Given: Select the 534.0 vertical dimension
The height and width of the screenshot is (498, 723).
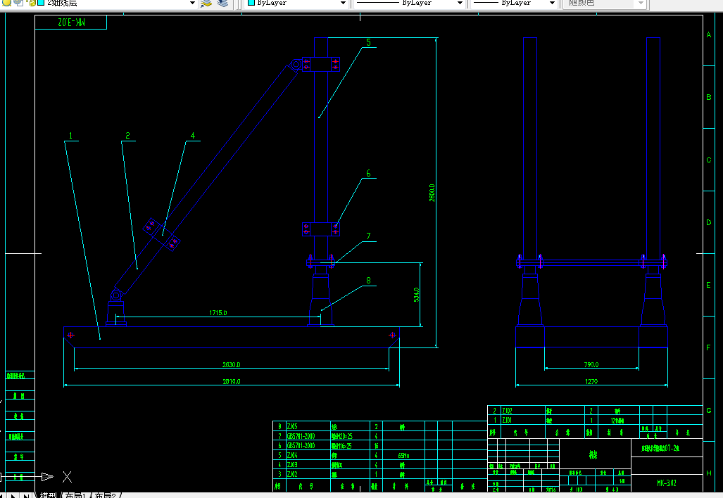Looking at the screenshot, I should click(416, 295).
